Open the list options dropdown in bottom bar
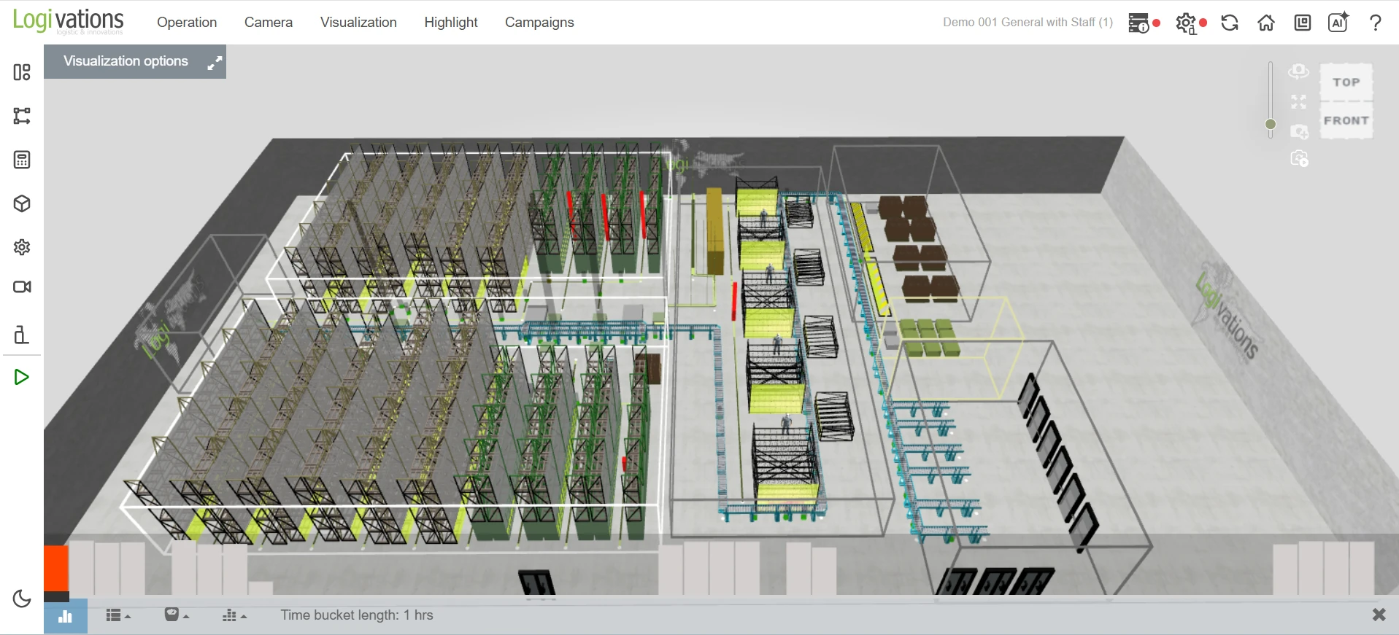 tap(118, 616)
